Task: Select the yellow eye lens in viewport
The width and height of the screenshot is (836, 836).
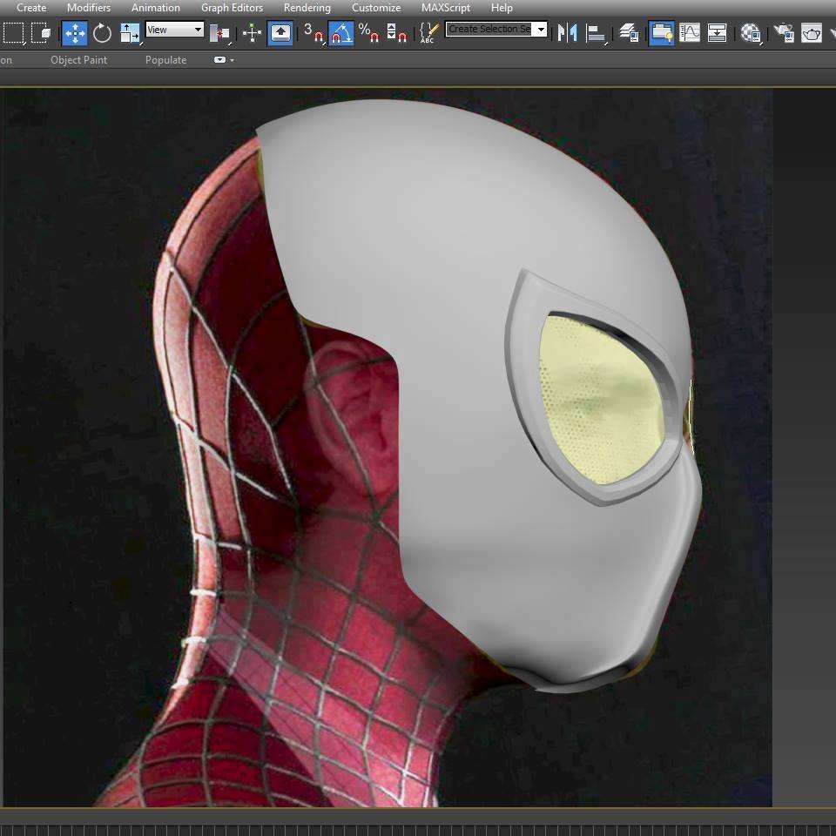Action: [600, 400]
